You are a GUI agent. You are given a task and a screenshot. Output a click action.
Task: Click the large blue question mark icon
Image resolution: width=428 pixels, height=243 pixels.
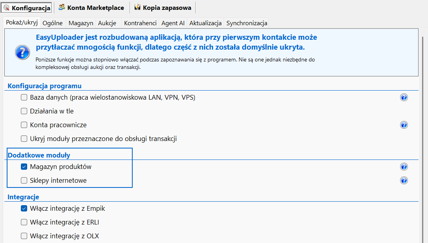click(22, 52)
